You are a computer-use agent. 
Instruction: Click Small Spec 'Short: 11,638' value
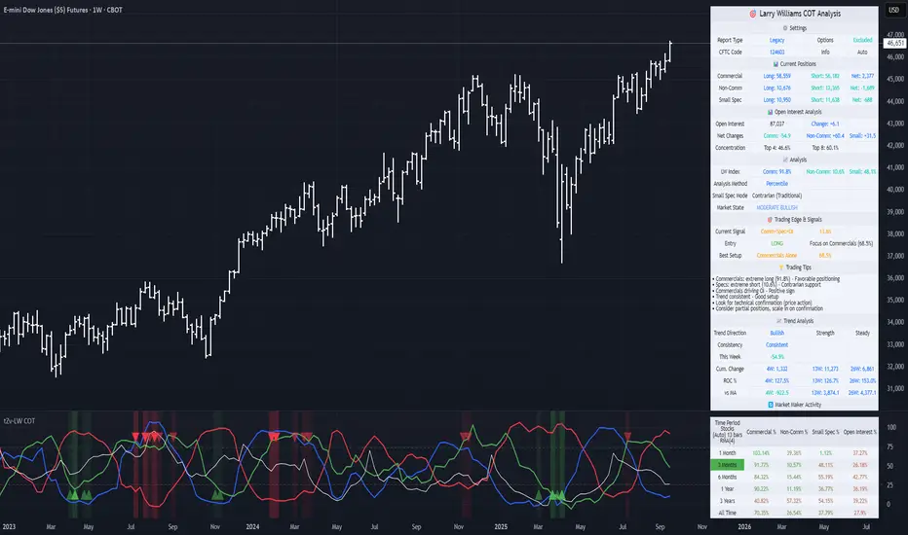[824, 100]
